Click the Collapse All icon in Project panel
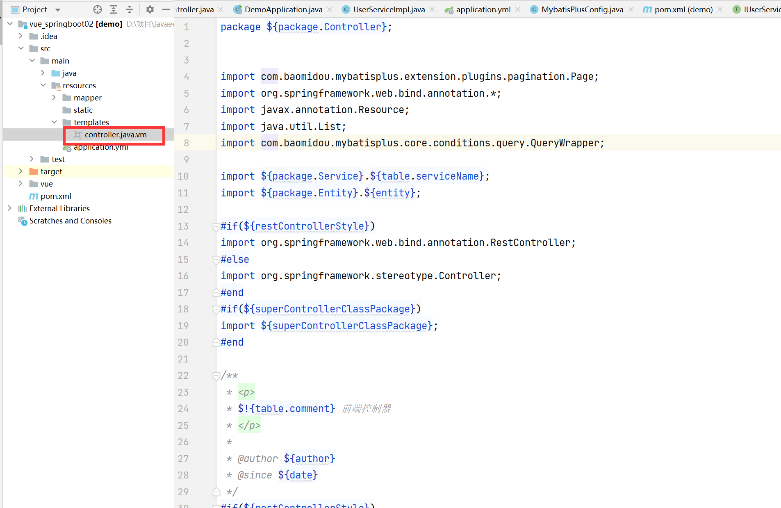 pyautogui.click(x=130, y=9)
